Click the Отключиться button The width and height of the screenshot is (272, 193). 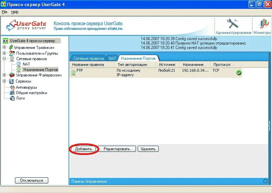[32, 180]
